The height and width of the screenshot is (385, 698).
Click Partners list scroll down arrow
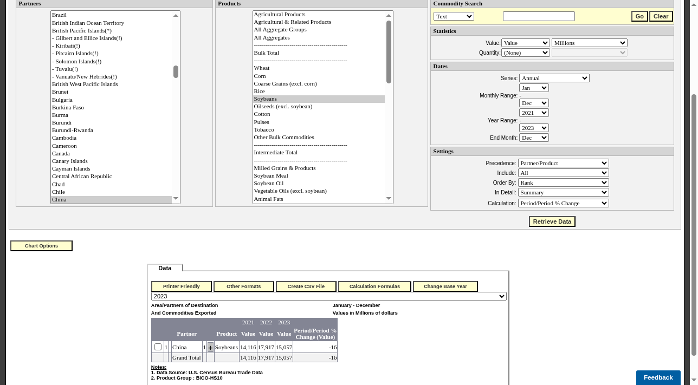(176, 199)
